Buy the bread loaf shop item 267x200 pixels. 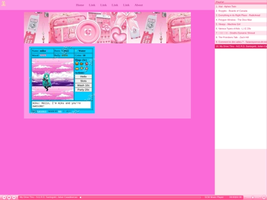(x=77, y=69)
